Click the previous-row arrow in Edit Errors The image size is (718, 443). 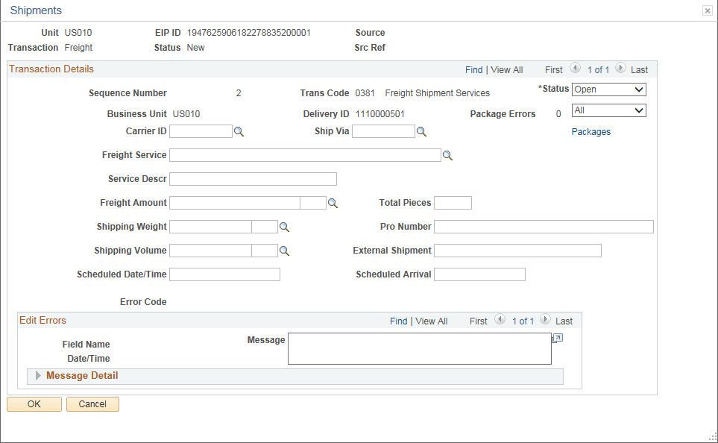500,320
